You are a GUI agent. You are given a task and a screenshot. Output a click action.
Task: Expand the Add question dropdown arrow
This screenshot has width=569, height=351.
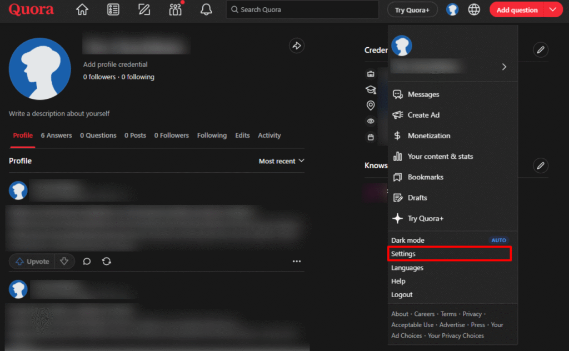pyautogui.click(x=553, y=9)
